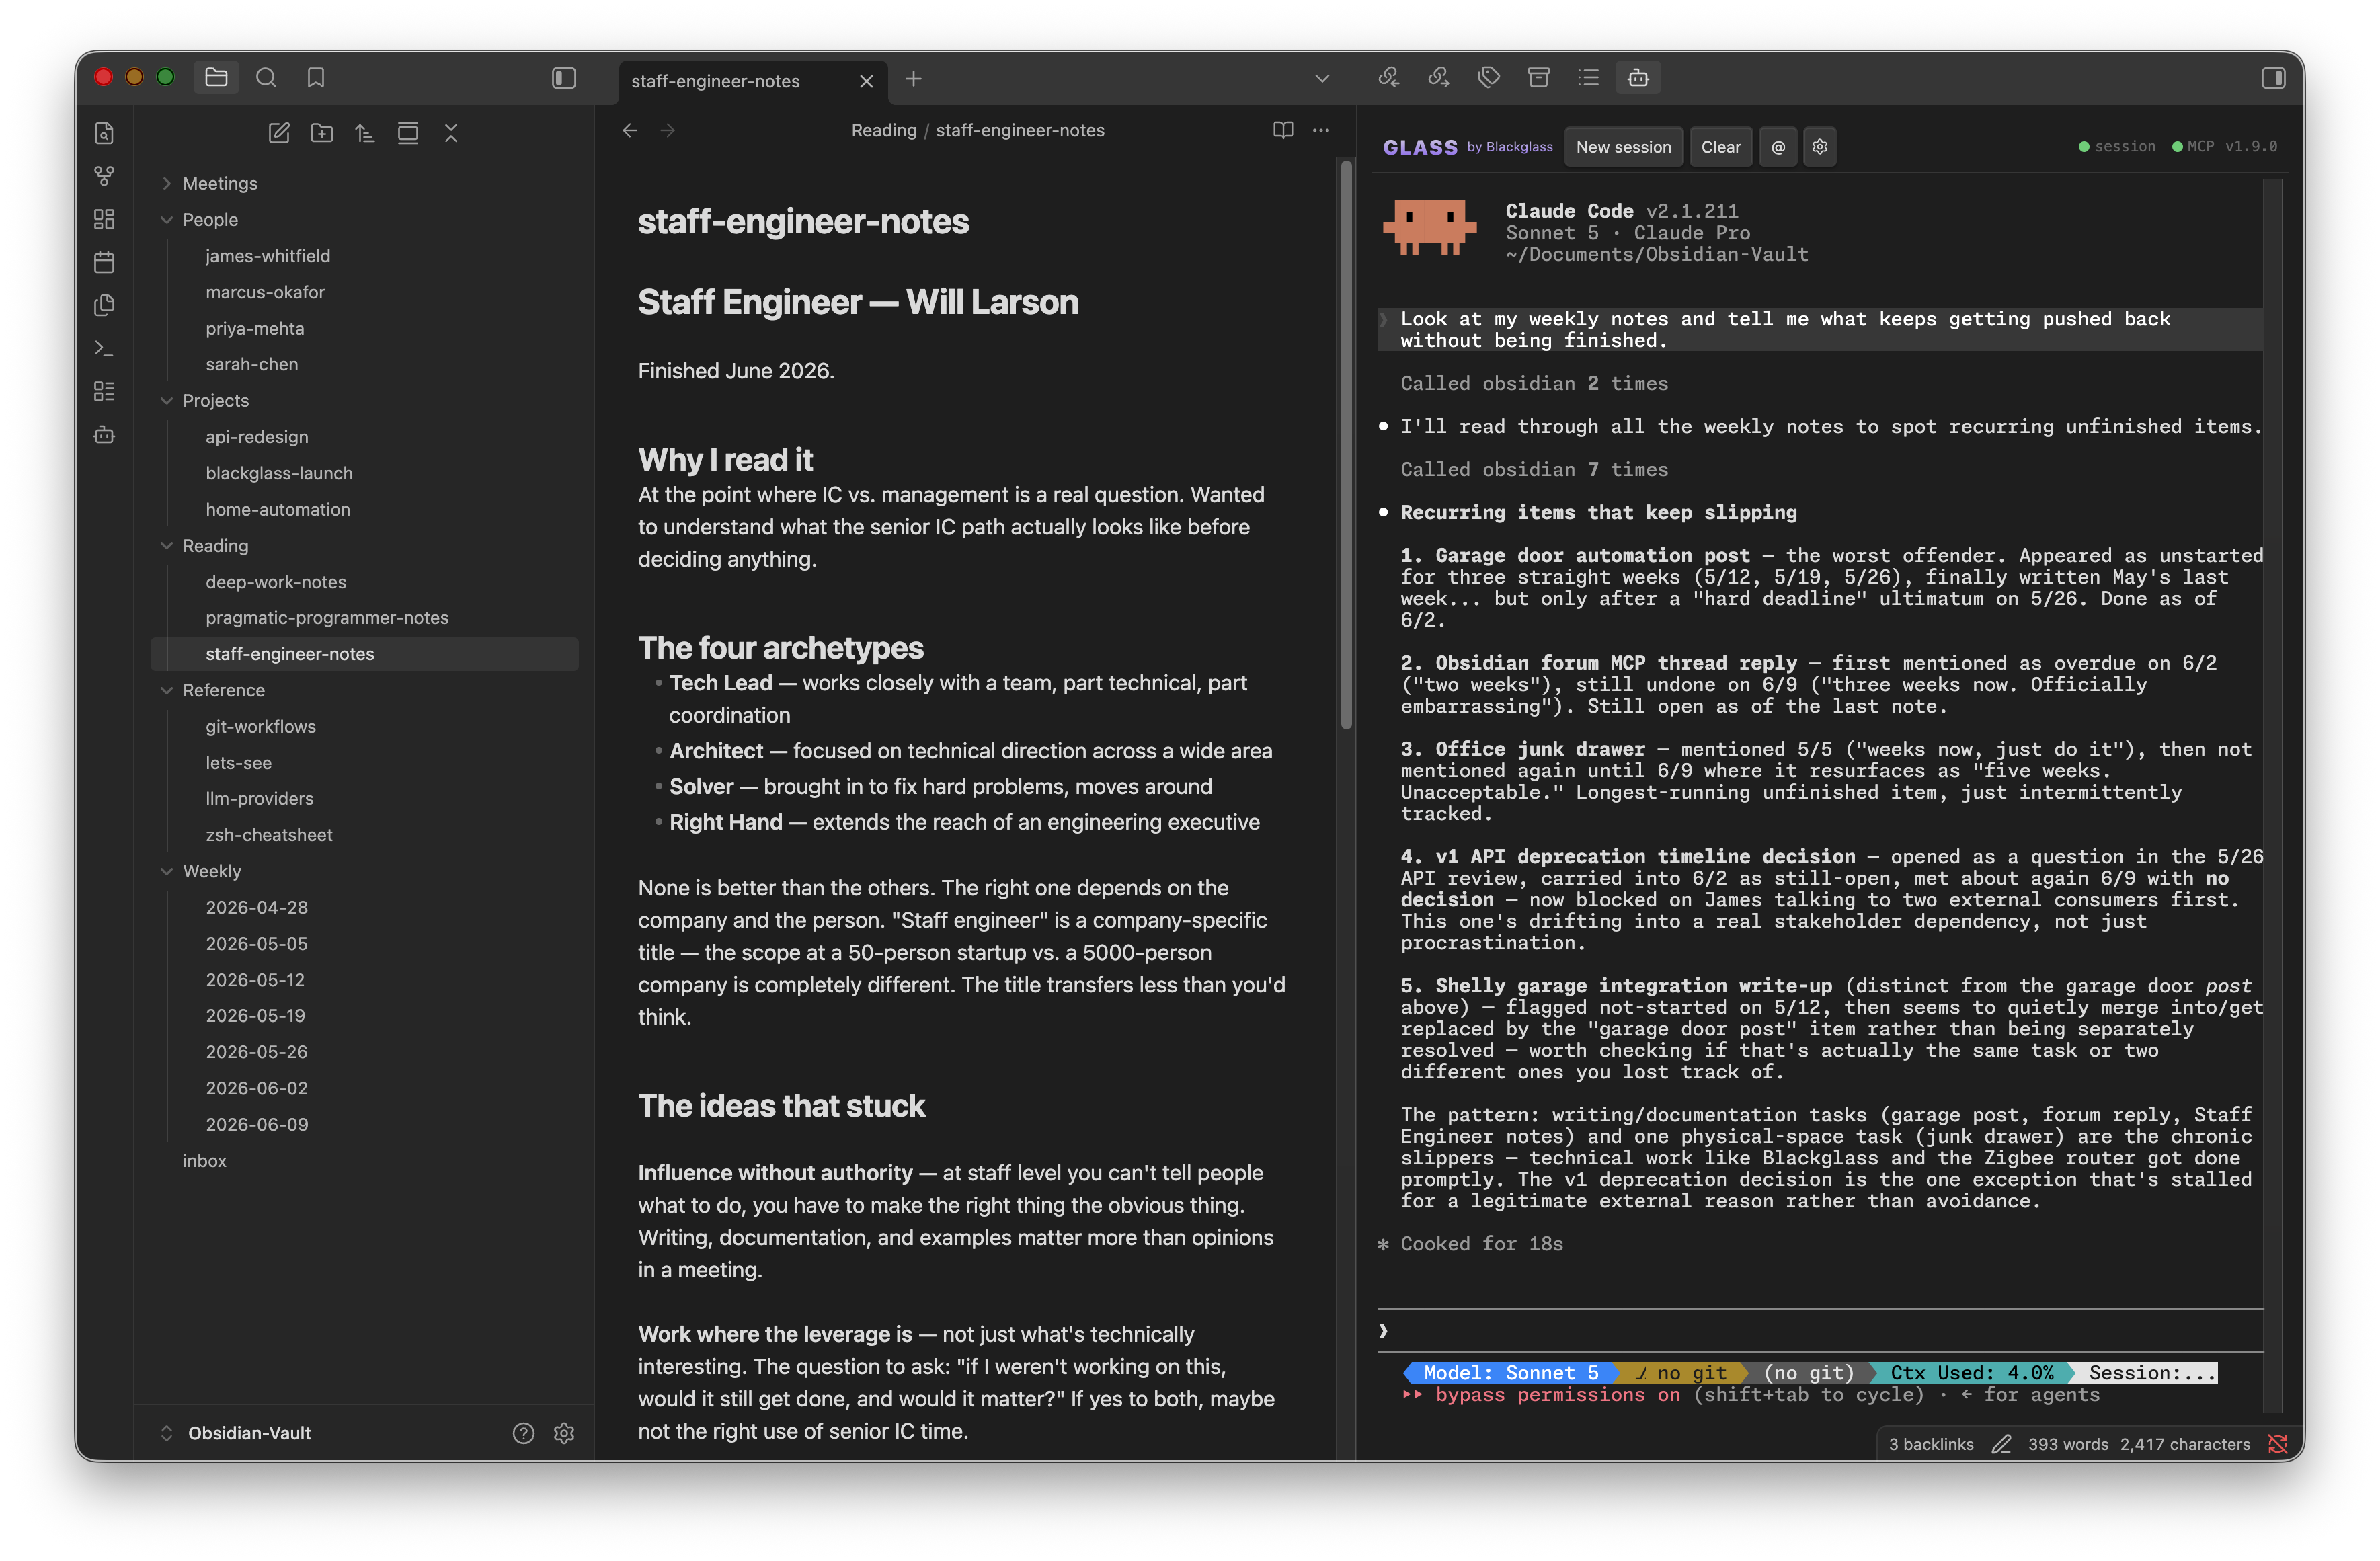Viewport: 2380px width, 1561px height.
Task: Toggle reading view book icon
Action: (x=1283, y=130)
